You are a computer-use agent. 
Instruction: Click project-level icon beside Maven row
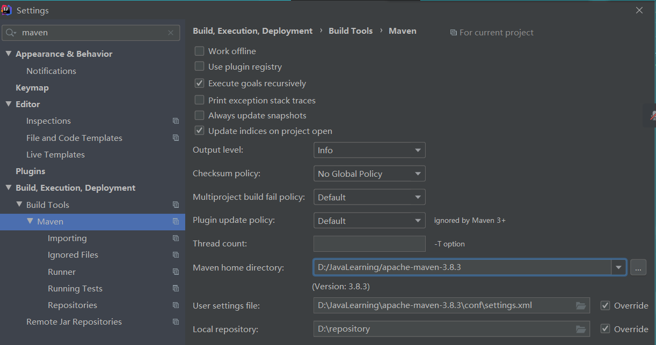point(176,221)
